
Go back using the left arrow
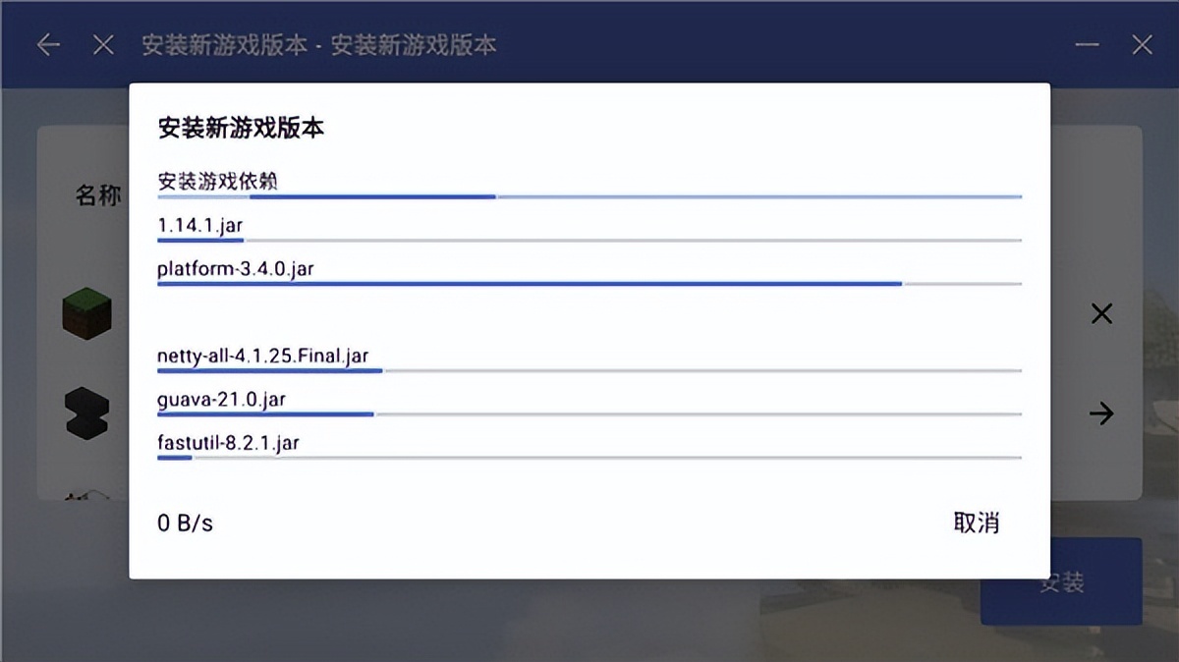[x=48, y=45]
